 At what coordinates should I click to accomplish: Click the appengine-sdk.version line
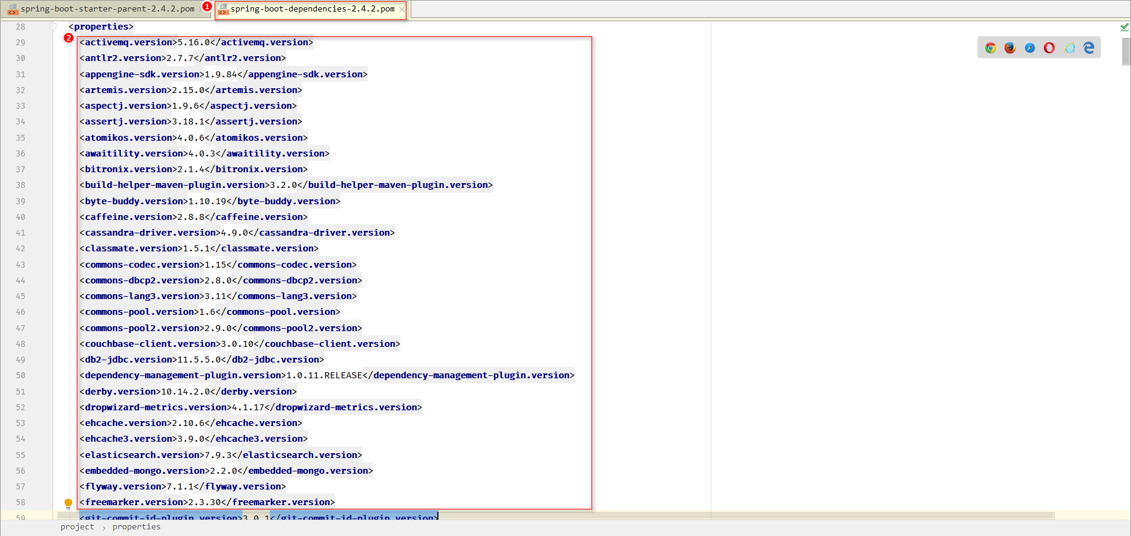point(223,74)
